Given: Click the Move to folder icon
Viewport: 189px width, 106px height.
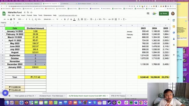Looking at the screenshot, I should (x=28, y=12).
